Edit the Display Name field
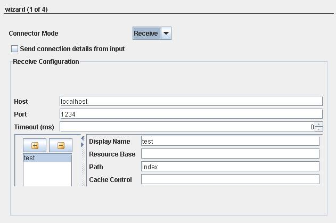This screenshot has width=336, height=223. click(x=230, y=141)
